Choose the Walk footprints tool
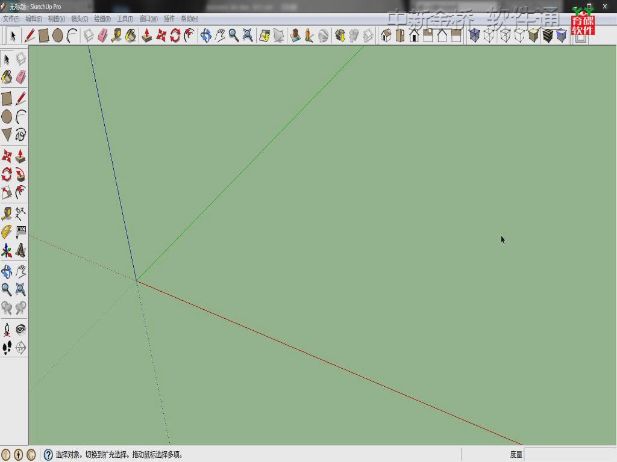The height and width of the screenshot is (462, 617). tap(7, 348)
